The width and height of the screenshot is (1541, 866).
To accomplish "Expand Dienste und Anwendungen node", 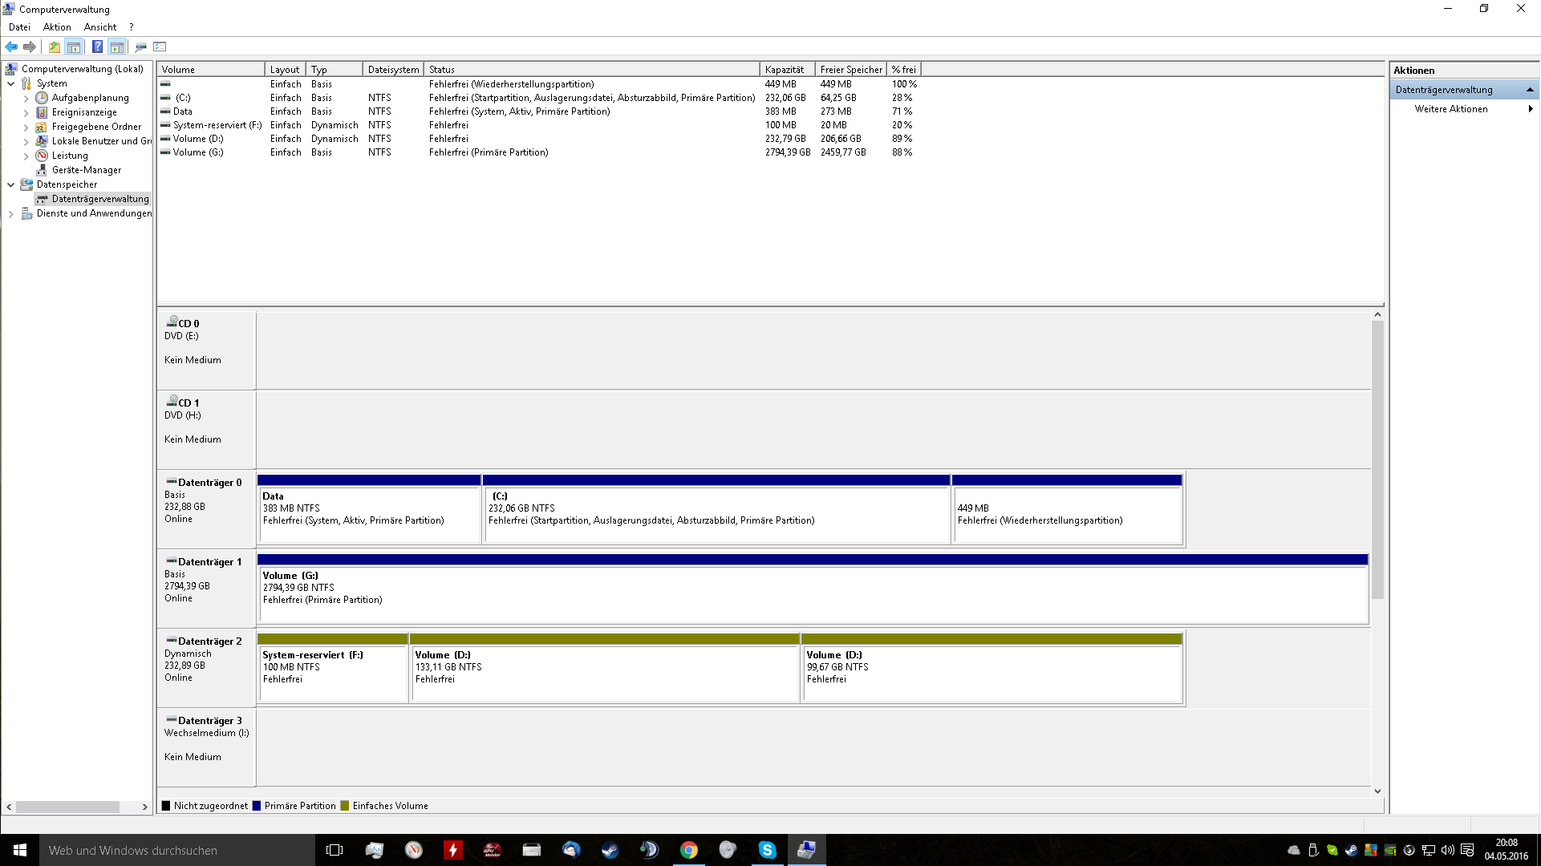I will coord(11,213).
